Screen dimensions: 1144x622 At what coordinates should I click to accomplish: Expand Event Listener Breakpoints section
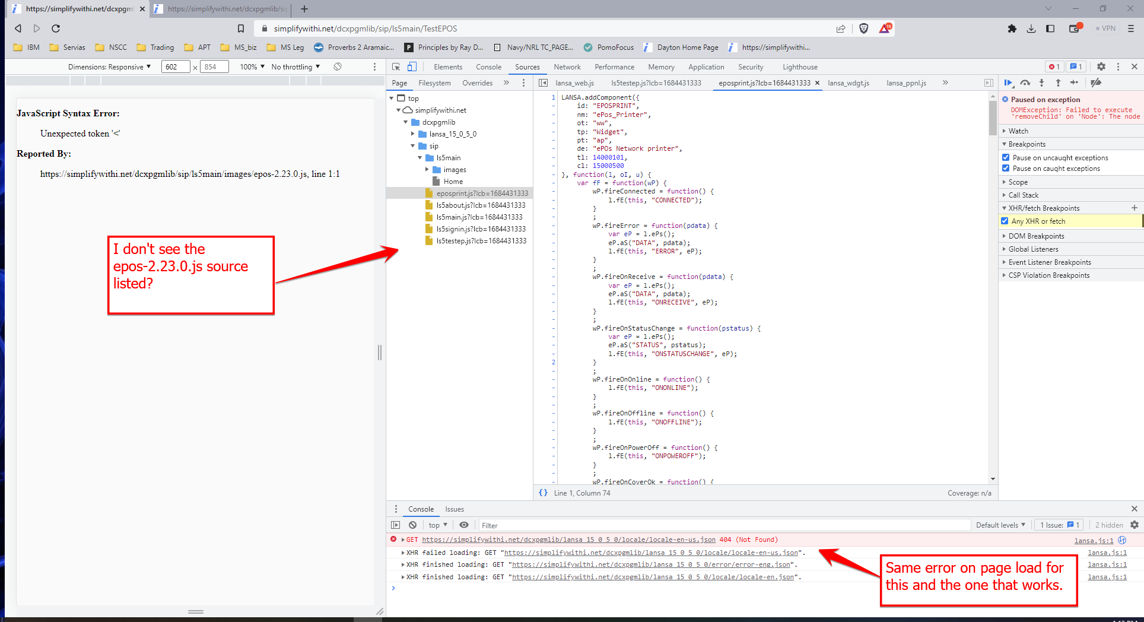(1050, 262)
